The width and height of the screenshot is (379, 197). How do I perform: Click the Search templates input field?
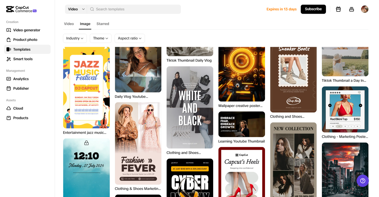(x=134, y=9)
